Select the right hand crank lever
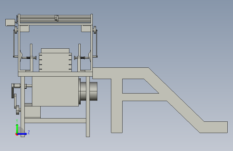This screenshot has height=151, width=233. [x=96, y=44]
